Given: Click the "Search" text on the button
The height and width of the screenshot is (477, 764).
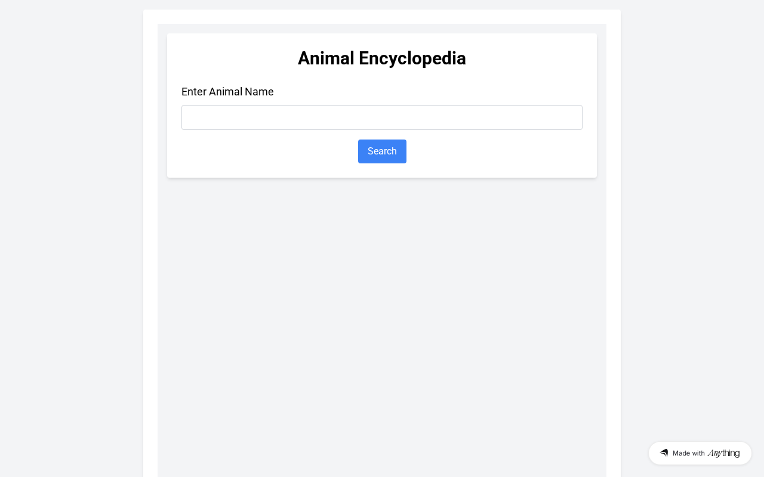Looking at the screenshot, I should click(x=382, y=151).
